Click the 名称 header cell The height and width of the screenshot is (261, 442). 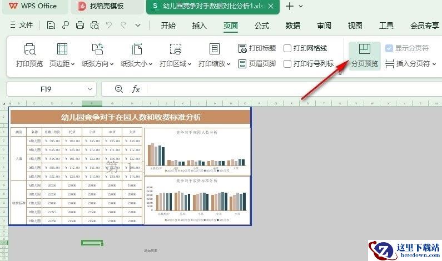34,132
